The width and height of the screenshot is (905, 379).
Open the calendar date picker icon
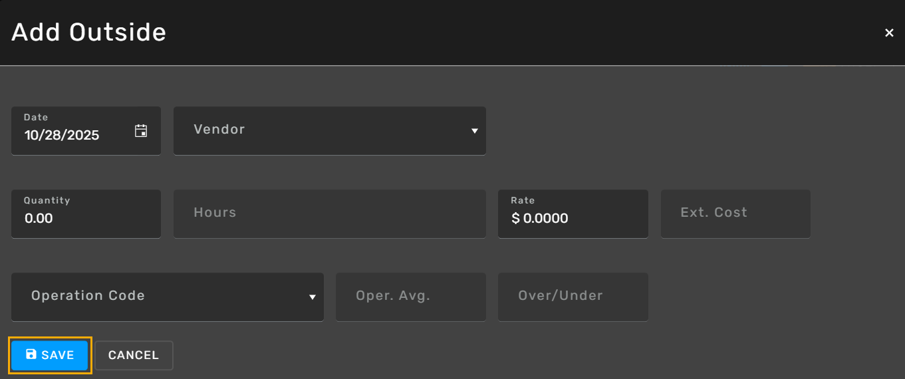pos(141,131)
